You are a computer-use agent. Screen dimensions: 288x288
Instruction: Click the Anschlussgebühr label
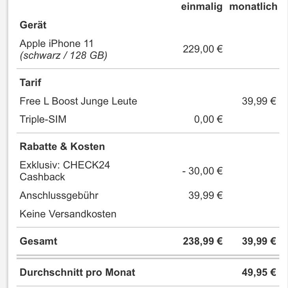tap(59, 195)
